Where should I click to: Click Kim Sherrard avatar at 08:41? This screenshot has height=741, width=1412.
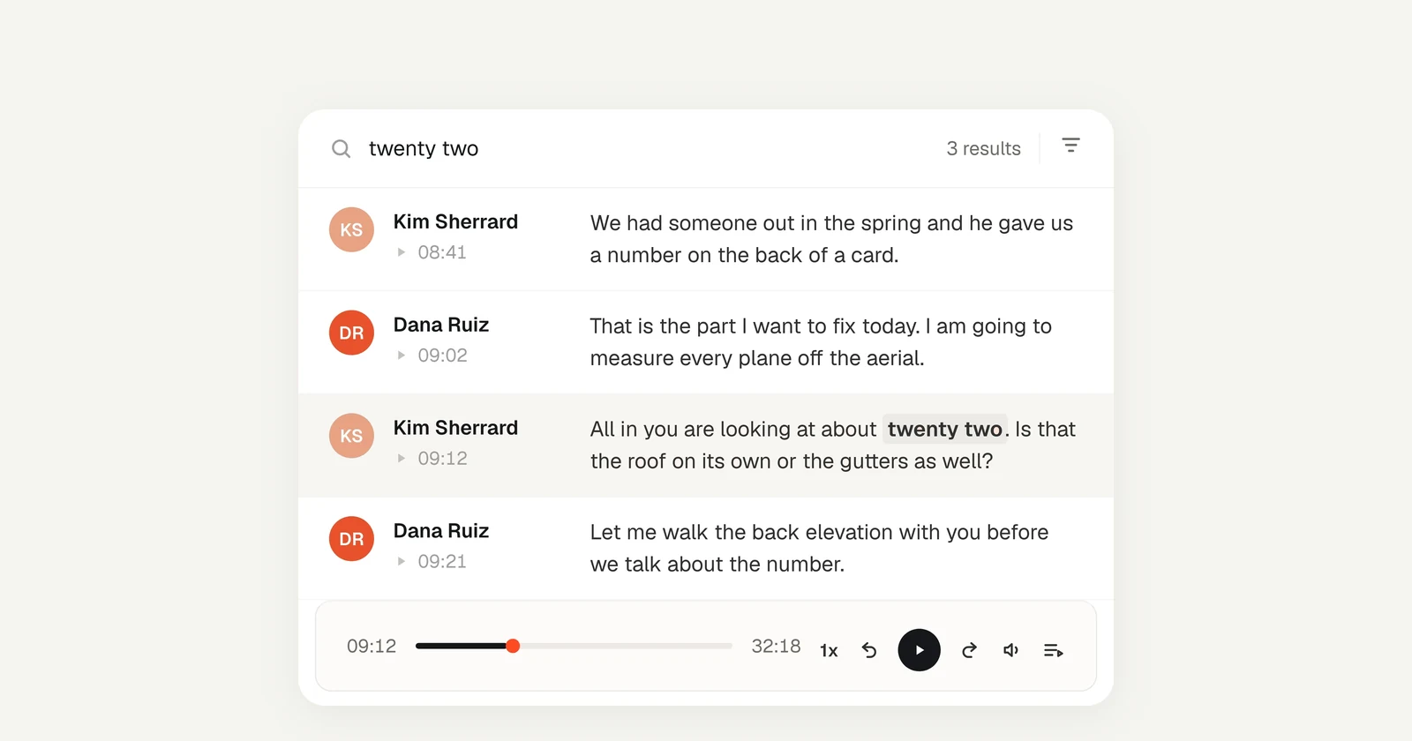pyautogui.click(x=351, y=229)
